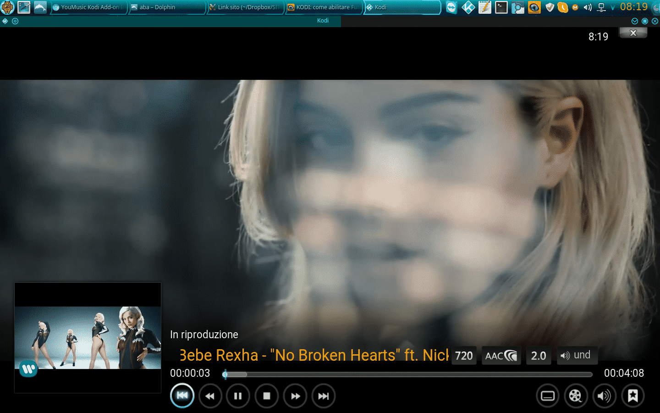Switch to YouMusic Kodi Add-on task

pyautogui.click(x=88, y=7)
